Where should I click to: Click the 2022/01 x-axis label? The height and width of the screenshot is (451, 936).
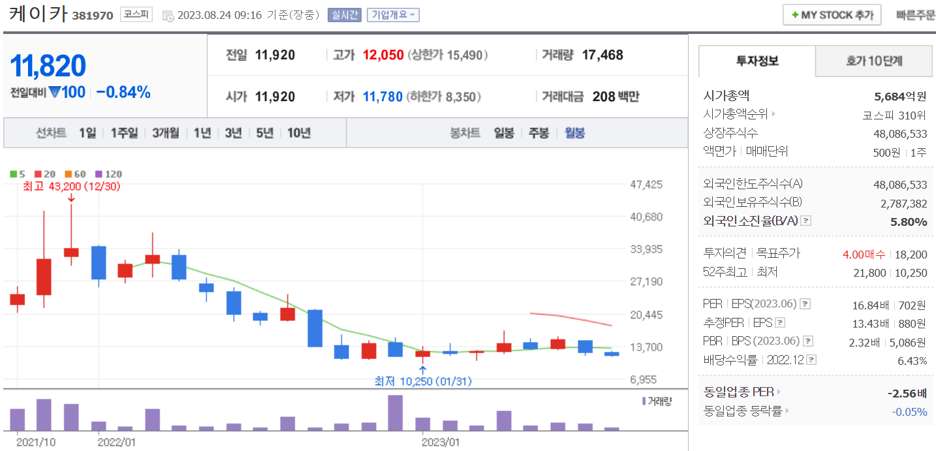(x=116, y=442)
